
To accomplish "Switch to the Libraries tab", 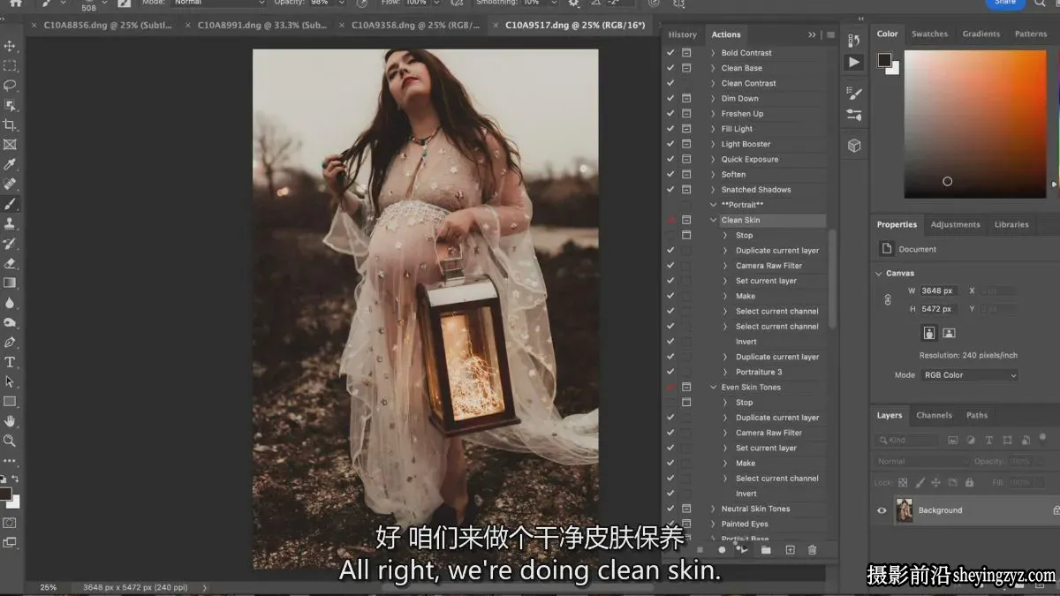I will pyautogui.click(x=1011, y=225).
